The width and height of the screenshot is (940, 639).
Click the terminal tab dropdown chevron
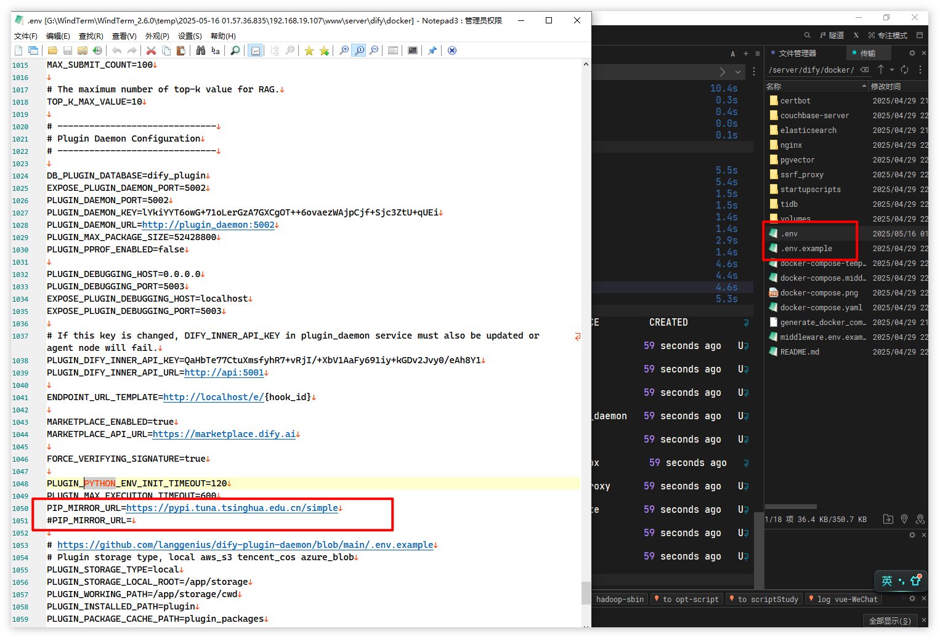pyautogui.click(x=738, y=72)
